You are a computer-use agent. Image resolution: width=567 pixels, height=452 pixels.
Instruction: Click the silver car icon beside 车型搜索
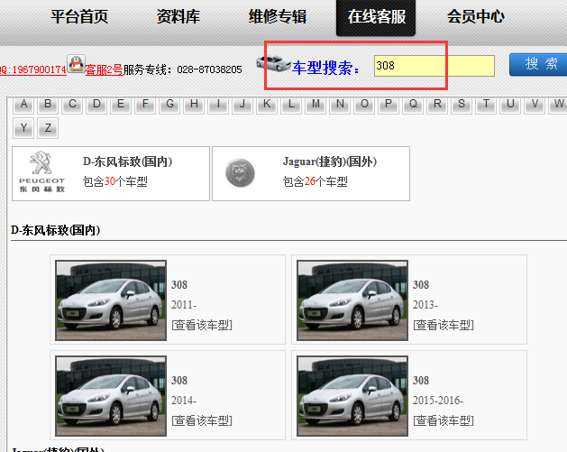pos(273,63)
